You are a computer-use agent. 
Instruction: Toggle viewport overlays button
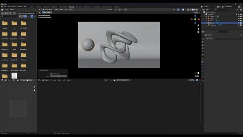tap(183, 10)
